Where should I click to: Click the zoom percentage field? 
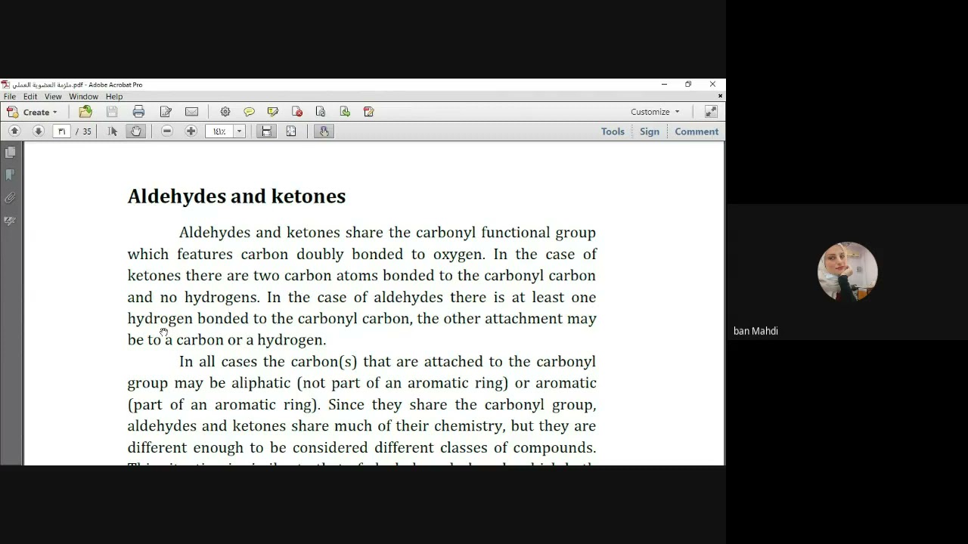[219, 131]
